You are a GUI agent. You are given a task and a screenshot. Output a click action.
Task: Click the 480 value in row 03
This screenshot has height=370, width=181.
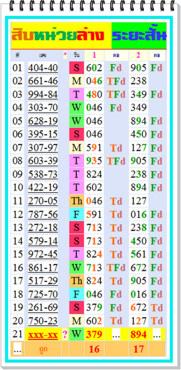pyautogui.click(x=94, y=94)
